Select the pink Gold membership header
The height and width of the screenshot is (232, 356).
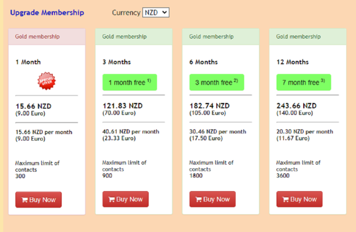coord(47,37)
